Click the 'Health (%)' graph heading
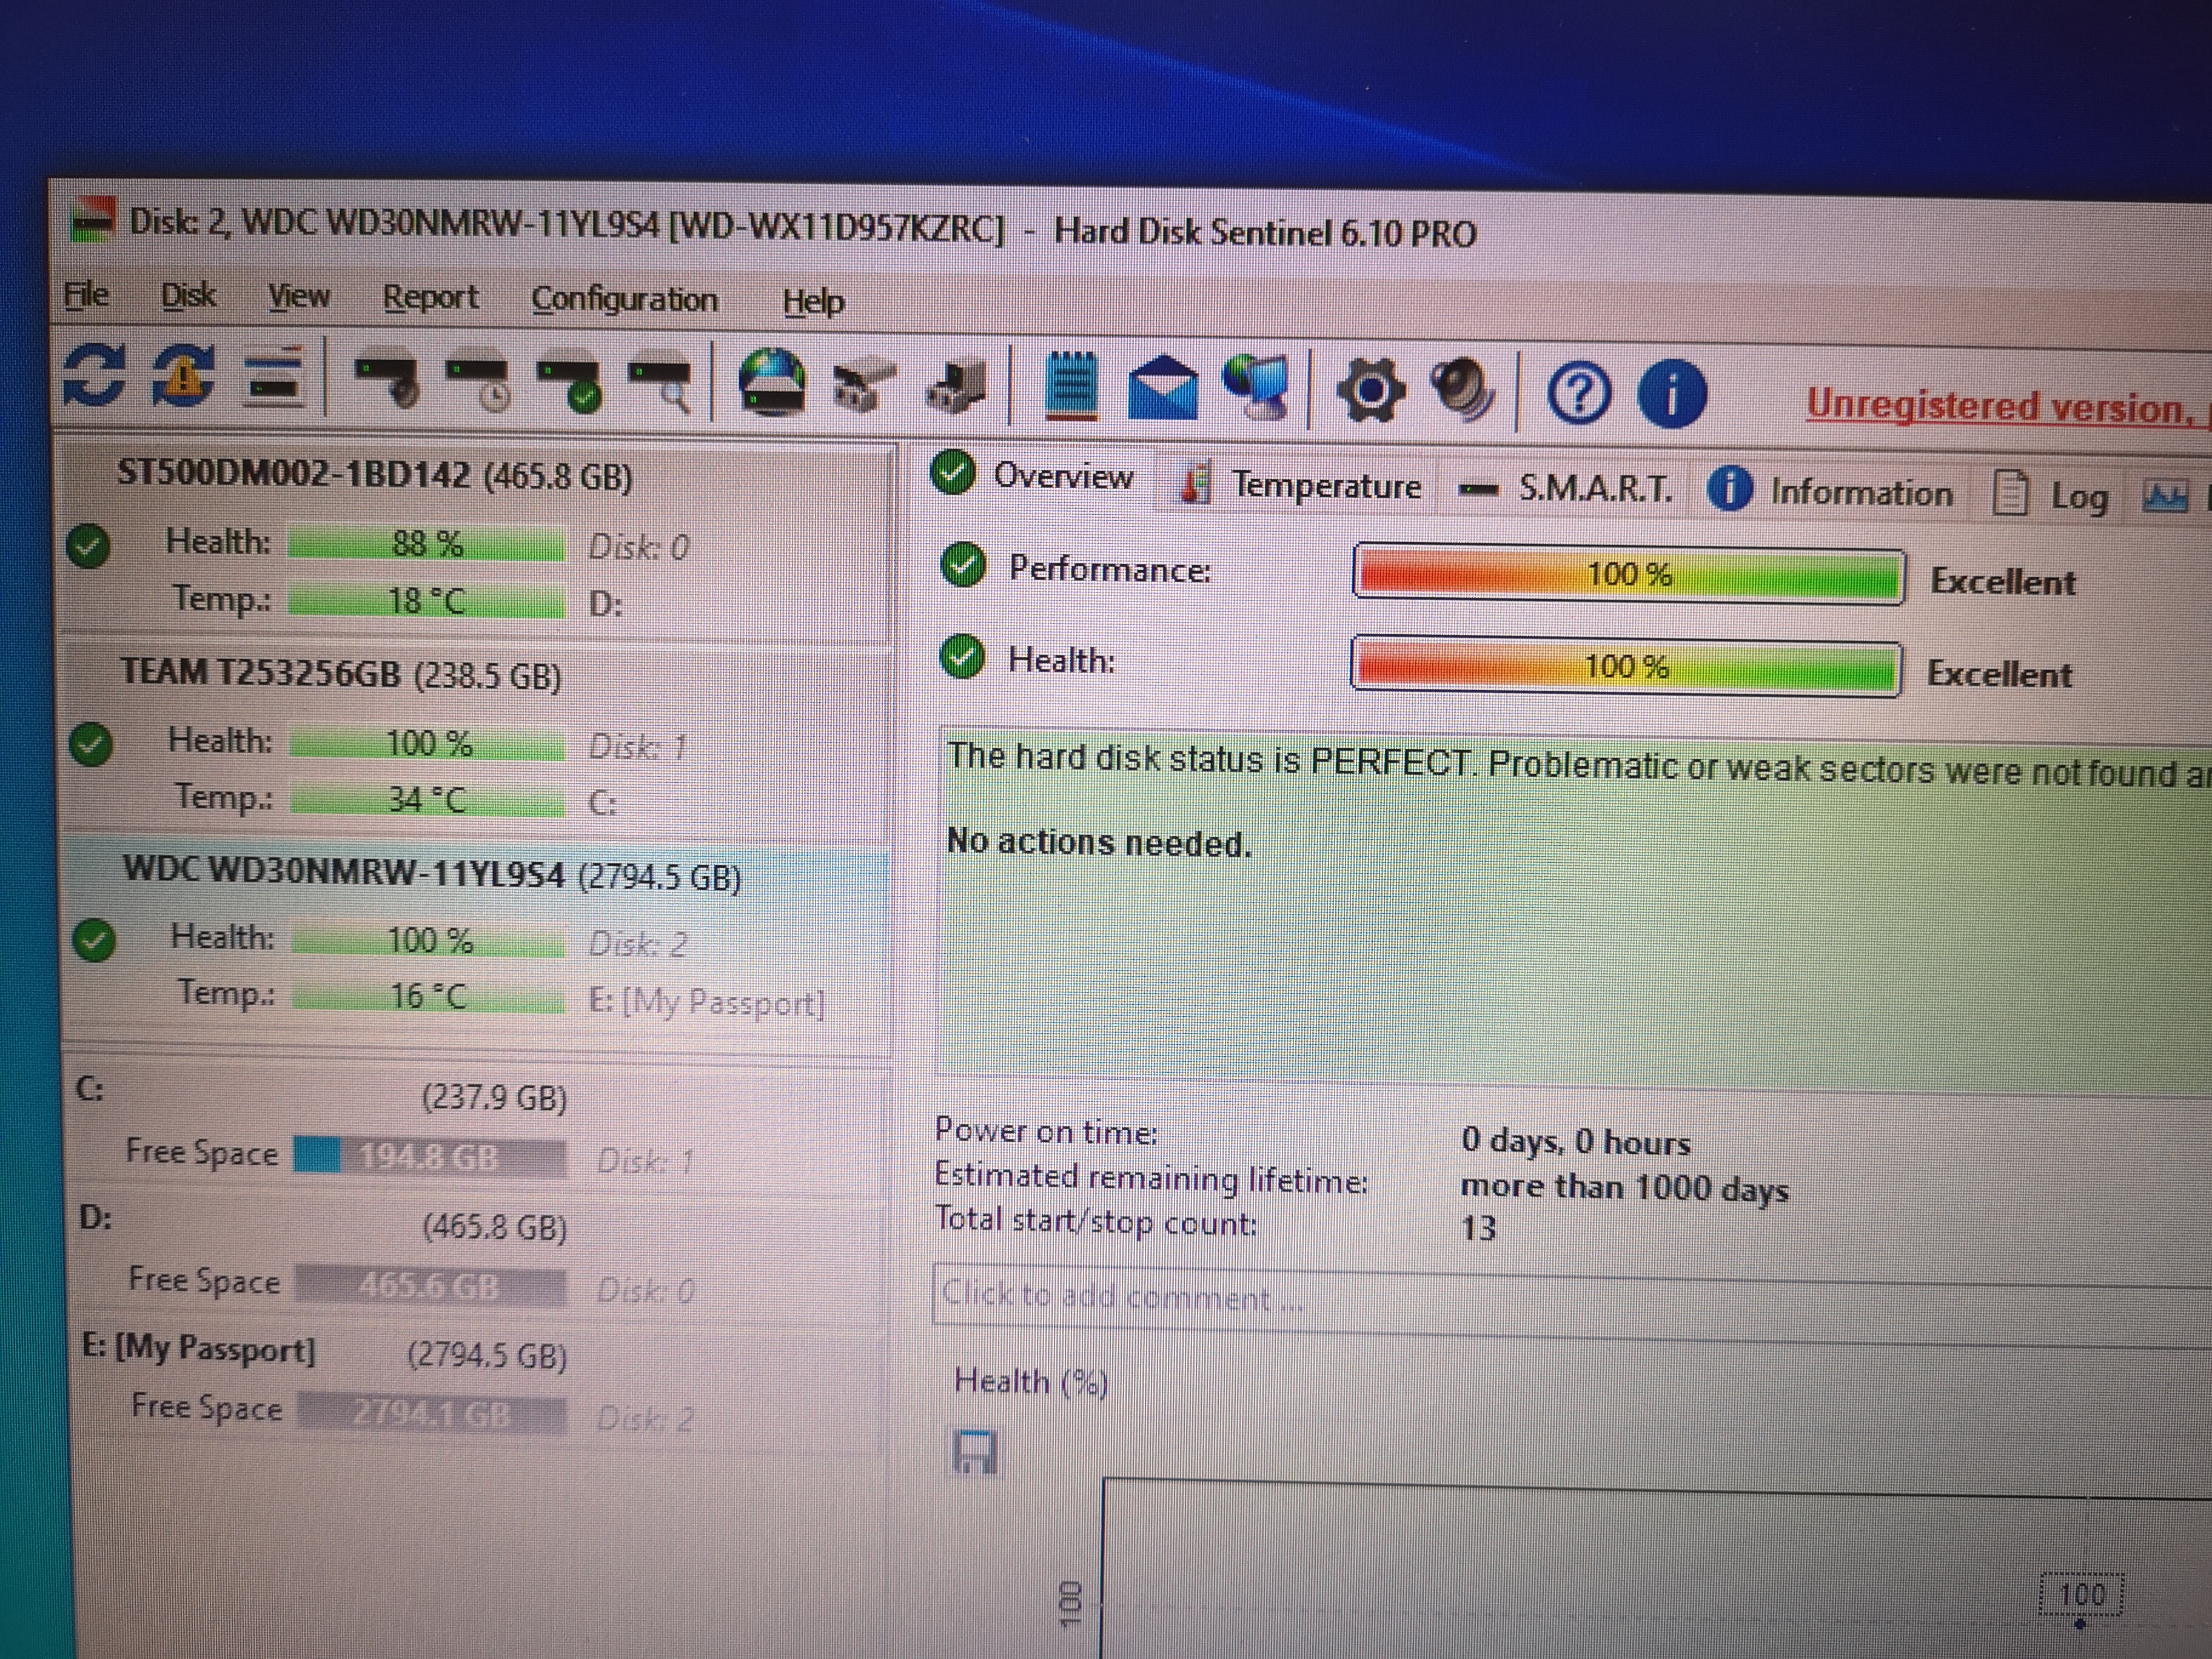2212x1659 pixels. pyautogui.click(x=1031, y=1382)
